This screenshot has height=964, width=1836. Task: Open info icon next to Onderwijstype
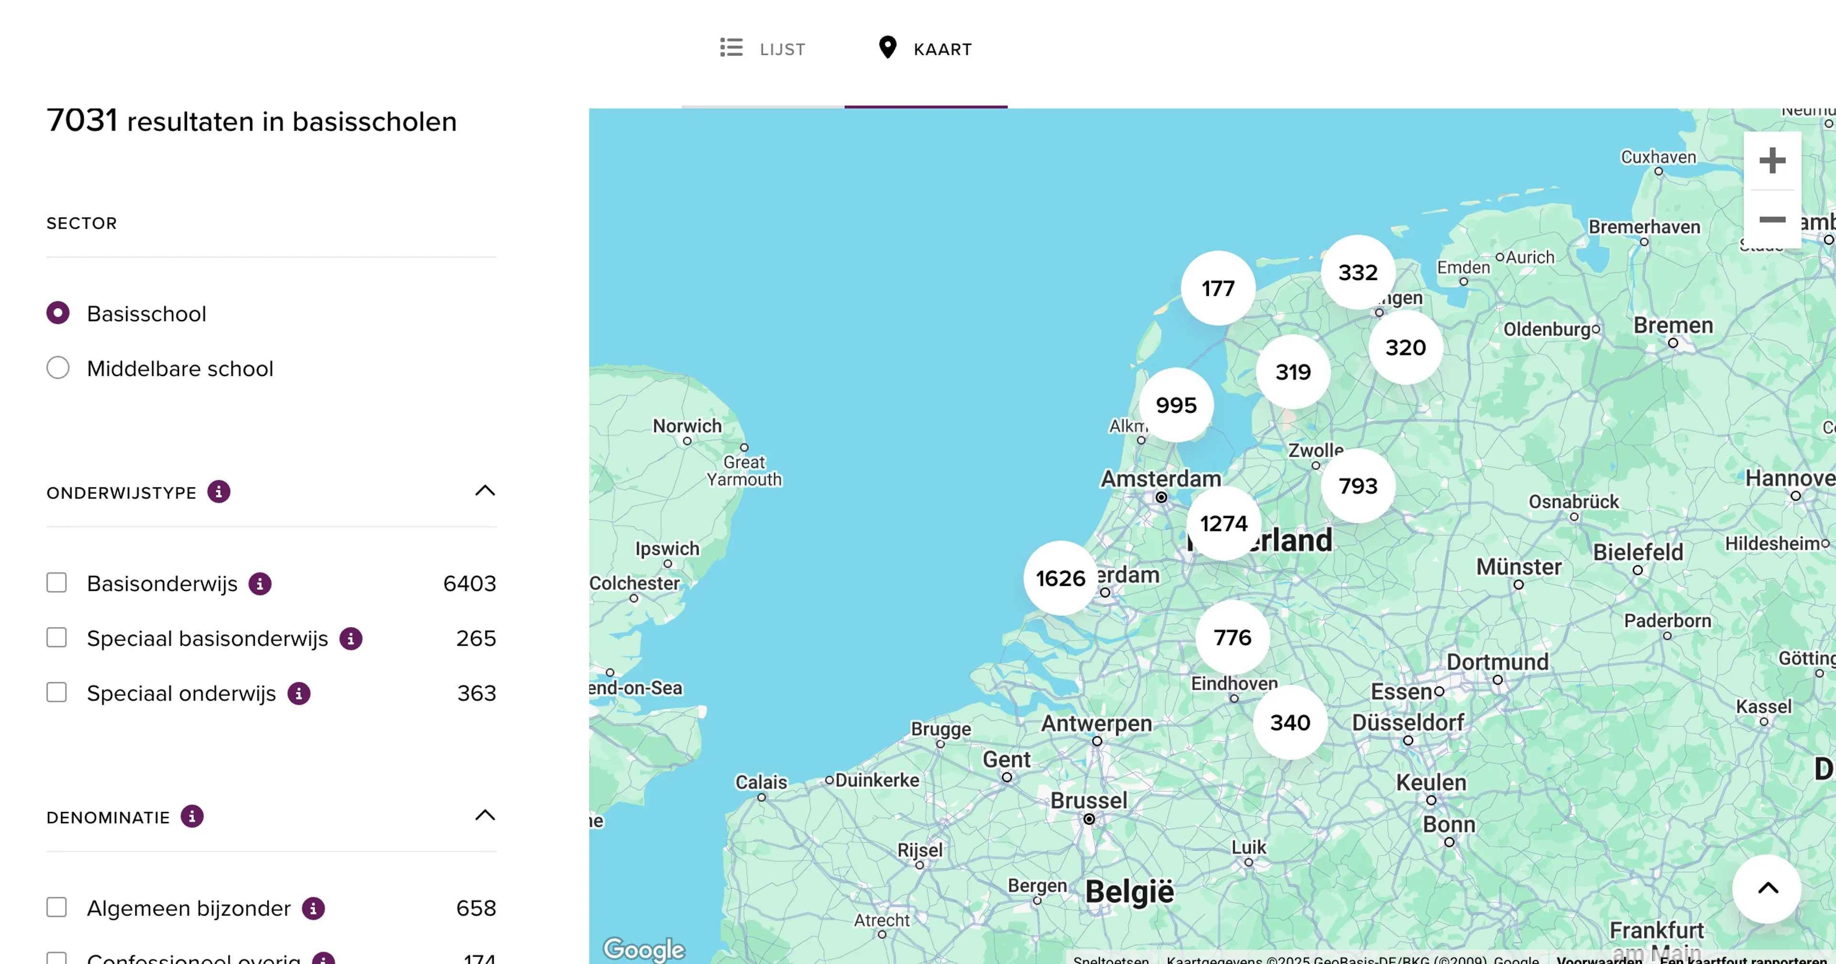click(x=219, y=492)
